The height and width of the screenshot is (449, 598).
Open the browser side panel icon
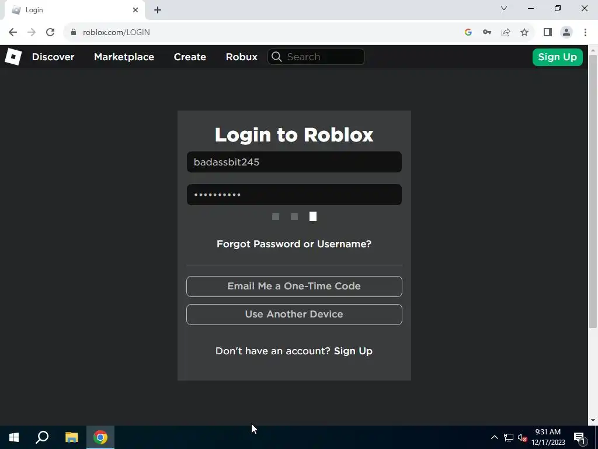coord(548,33)
